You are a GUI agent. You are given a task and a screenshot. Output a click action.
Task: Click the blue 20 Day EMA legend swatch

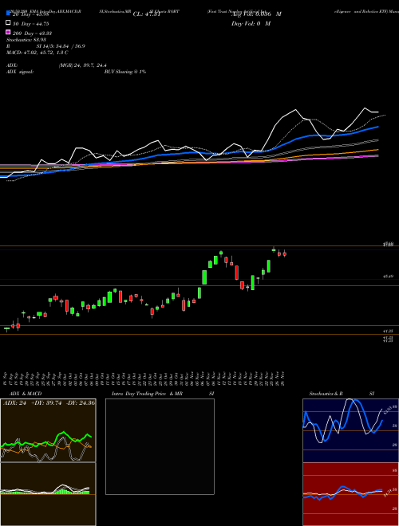click(8, 13)
